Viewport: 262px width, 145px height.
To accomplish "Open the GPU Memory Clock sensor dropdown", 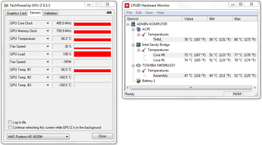I will [48, 31].
